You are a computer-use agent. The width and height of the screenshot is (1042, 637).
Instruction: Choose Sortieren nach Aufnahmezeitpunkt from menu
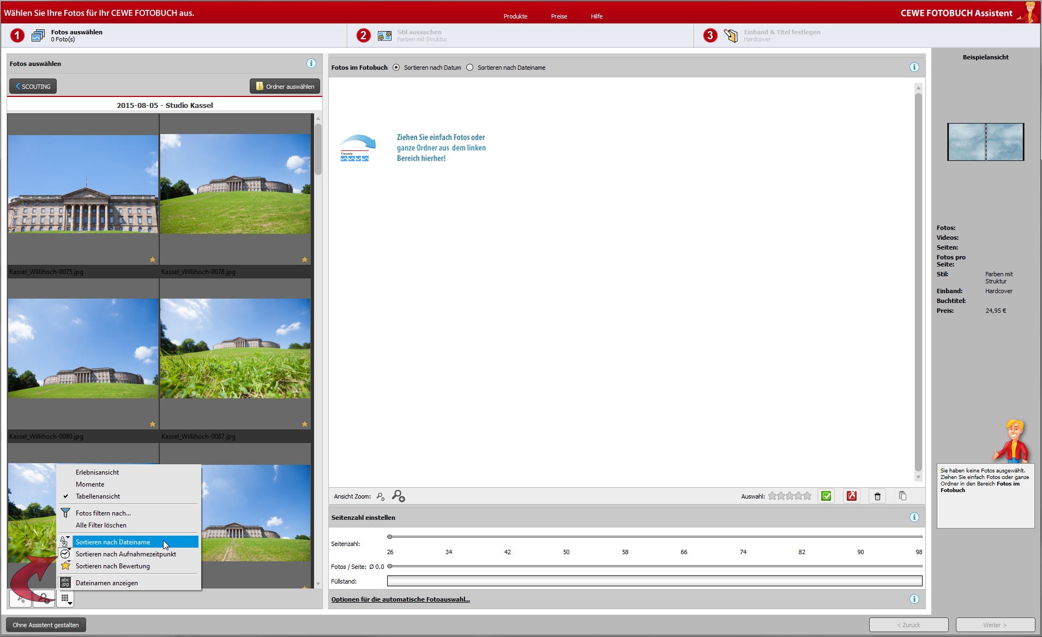pos(125,554)
